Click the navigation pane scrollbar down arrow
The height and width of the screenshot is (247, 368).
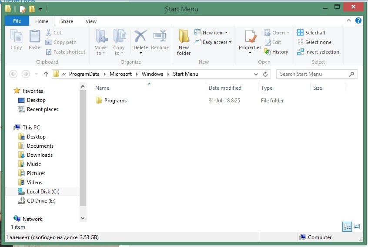tap(83, 218)
